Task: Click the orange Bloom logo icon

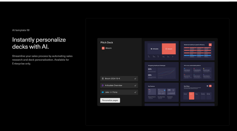Action: [103, 48]
